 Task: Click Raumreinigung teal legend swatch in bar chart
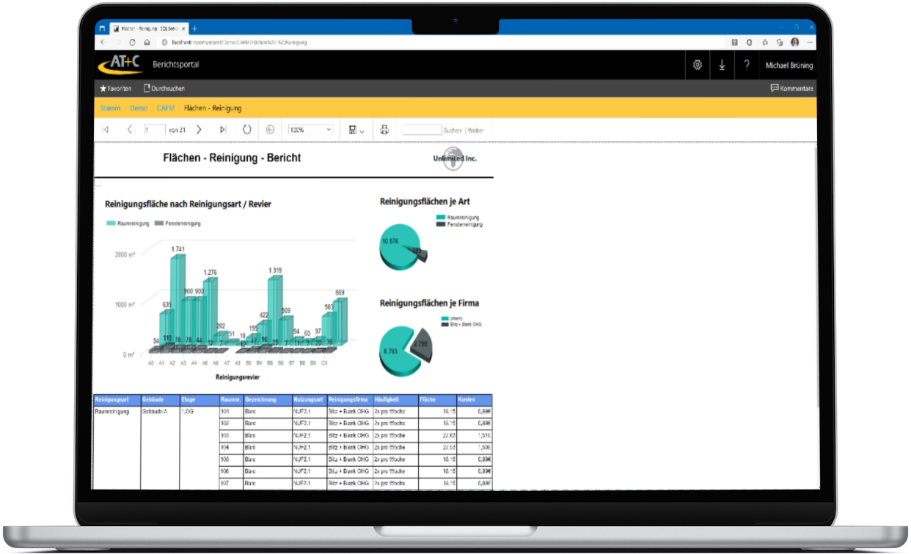(111, 223)
